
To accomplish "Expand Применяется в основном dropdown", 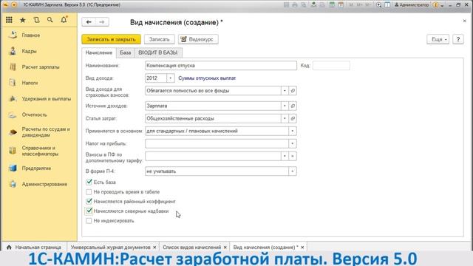I will coord(293,131).
